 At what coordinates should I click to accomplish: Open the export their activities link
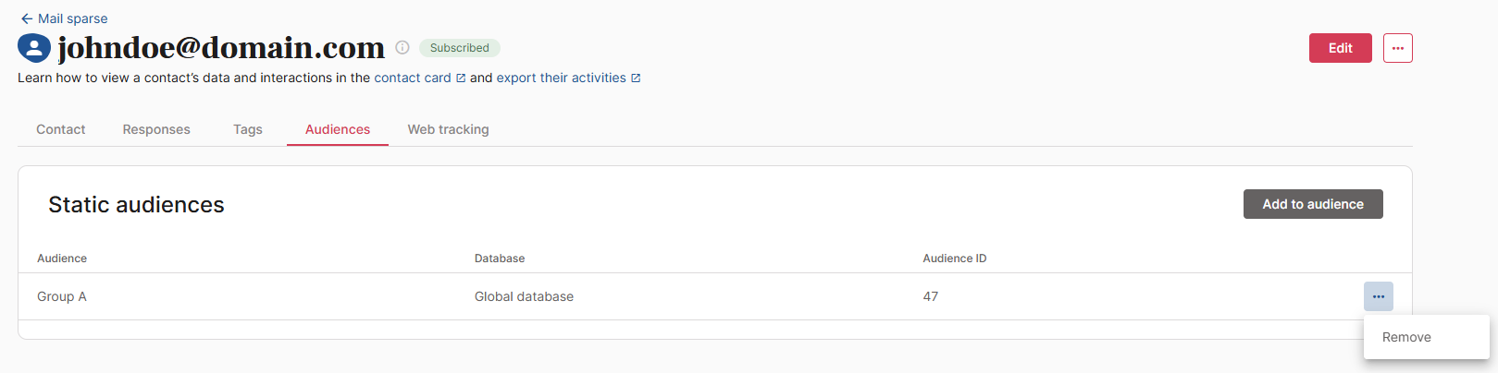(x=561, y=78)
